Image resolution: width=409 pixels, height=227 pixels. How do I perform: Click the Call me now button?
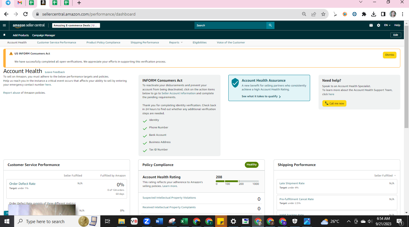click(334, 103)
